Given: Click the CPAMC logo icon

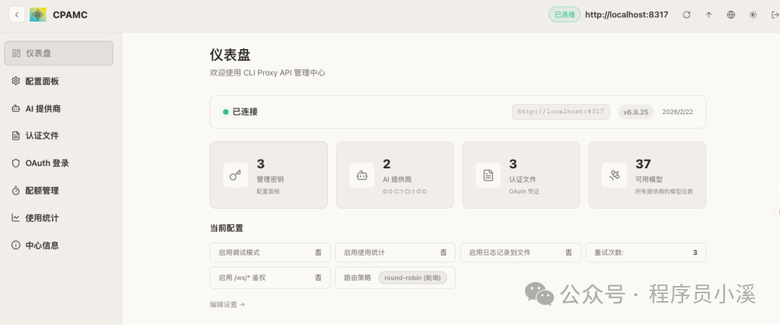Looking at the screenshot, I should 38,15.
